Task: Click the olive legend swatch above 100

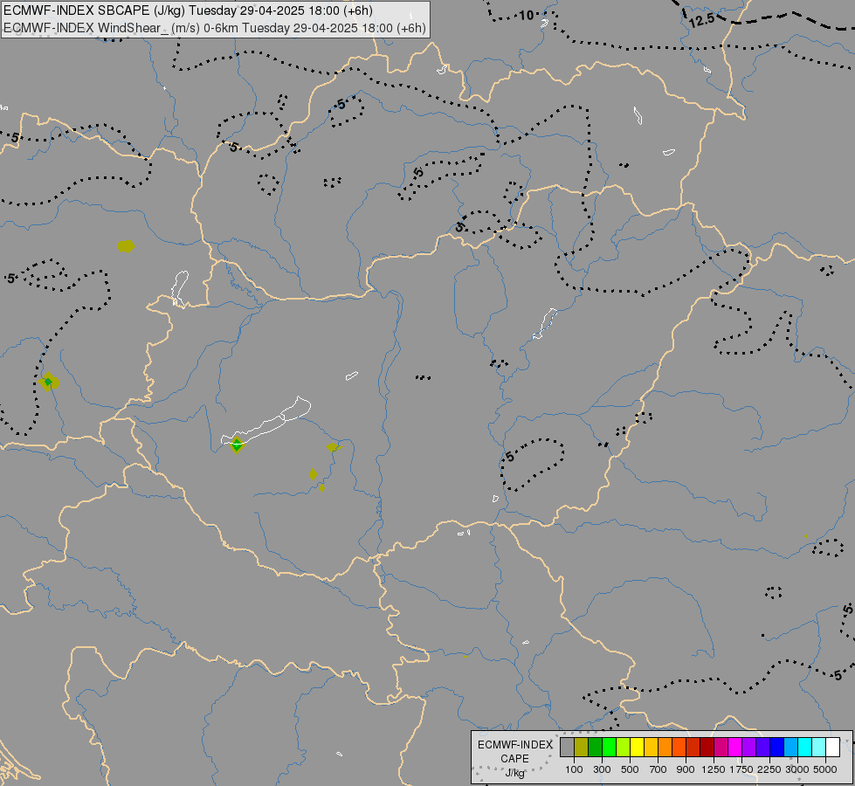Action: pos(582,748)
